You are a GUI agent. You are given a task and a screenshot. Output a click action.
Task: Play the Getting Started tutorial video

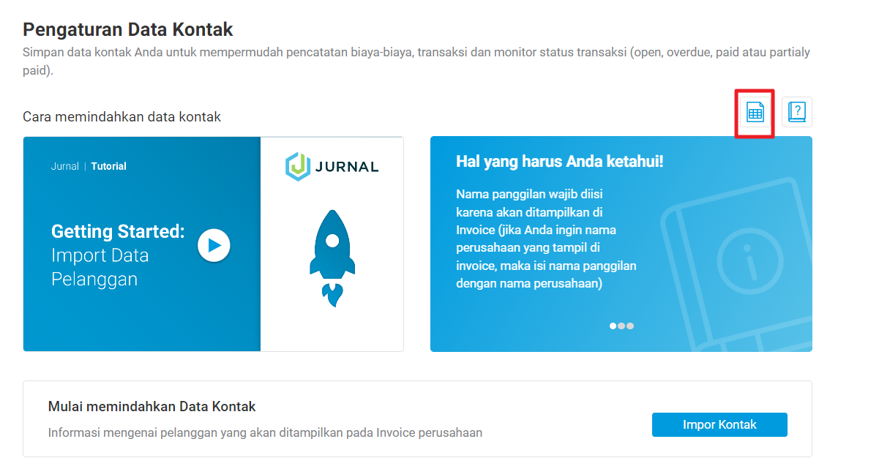click(x=214, y=245)
